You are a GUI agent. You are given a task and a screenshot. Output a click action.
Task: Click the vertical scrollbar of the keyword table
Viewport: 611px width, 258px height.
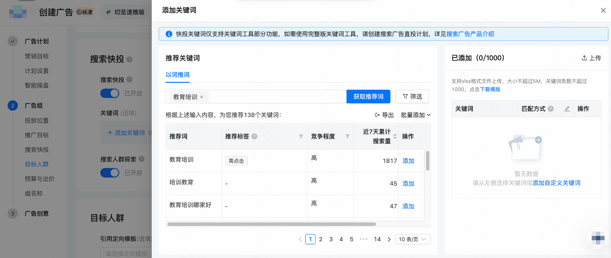(x=428, y=161)
